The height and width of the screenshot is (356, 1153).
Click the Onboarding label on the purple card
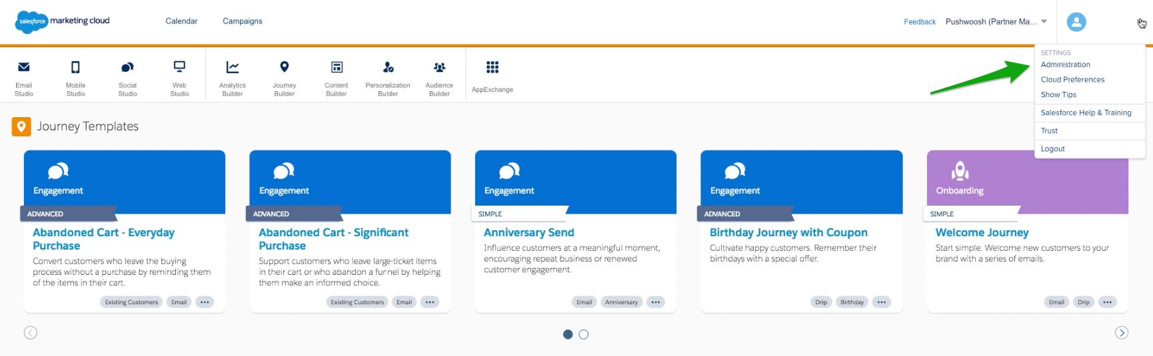click(960, 190)
